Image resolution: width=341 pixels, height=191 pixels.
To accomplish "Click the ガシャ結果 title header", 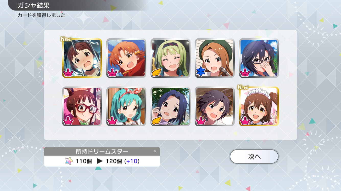I will click(x=33, y=5).
